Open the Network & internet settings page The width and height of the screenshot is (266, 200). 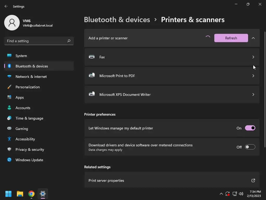click(x=31, y=77)
